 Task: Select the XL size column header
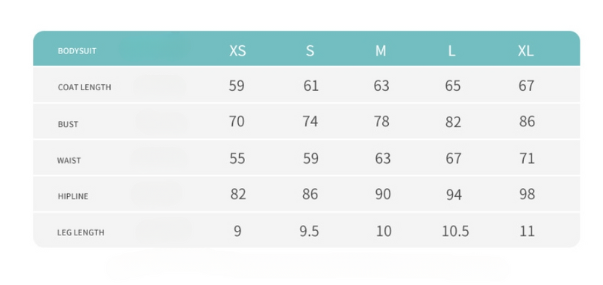coord(525,50)
